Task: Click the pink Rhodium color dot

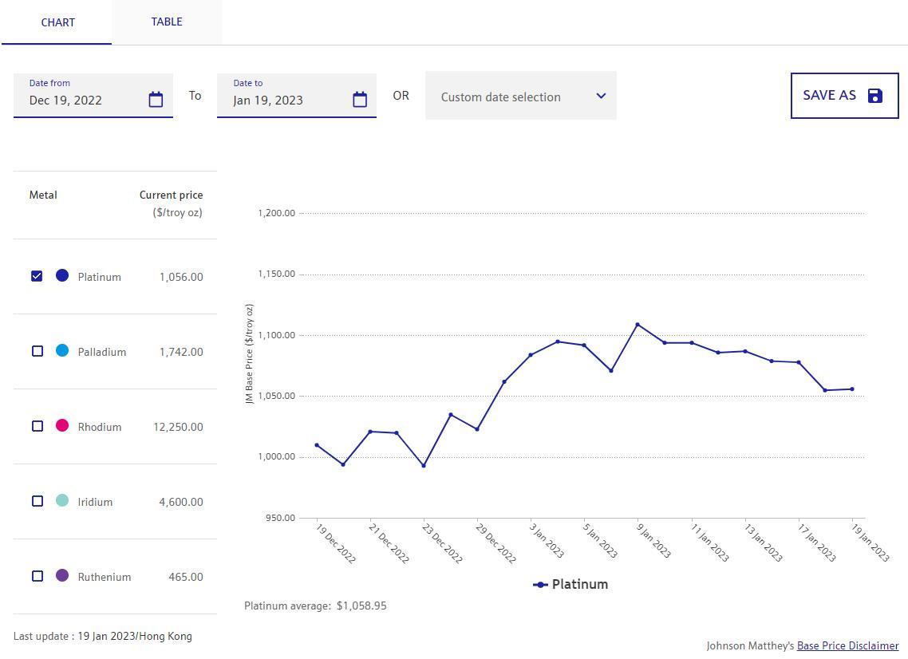Action: pos(62,425)
